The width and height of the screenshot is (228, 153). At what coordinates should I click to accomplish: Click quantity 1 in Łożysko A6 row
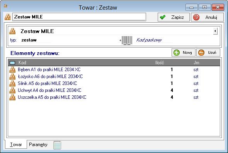[x=172, y=76]
